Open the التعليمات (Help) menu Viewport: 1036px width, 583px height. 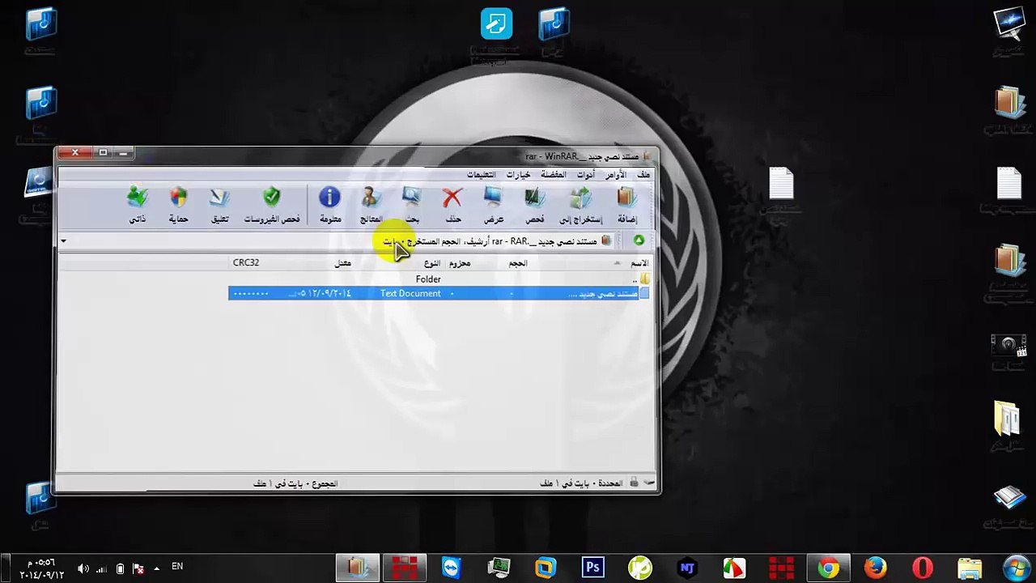pos(481,175)
